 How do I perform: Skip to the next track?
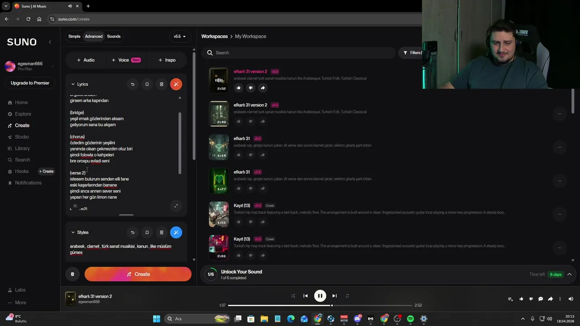[334, 296]
